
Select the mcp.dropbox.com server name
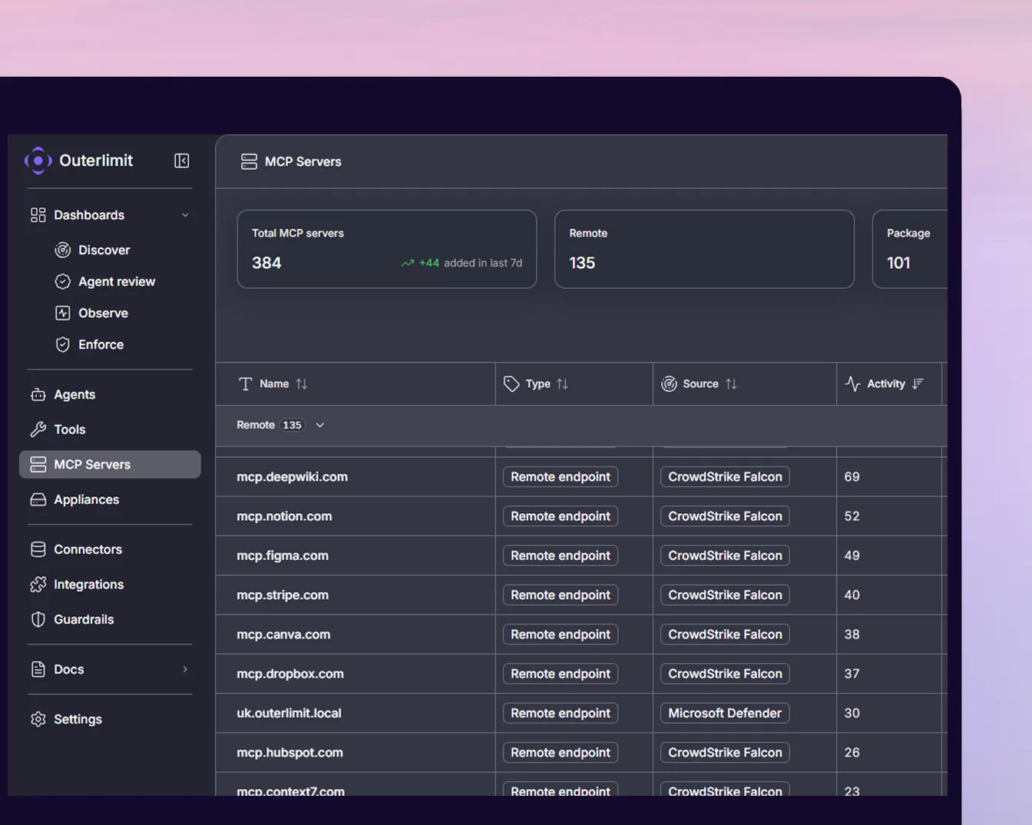[290, 674]
